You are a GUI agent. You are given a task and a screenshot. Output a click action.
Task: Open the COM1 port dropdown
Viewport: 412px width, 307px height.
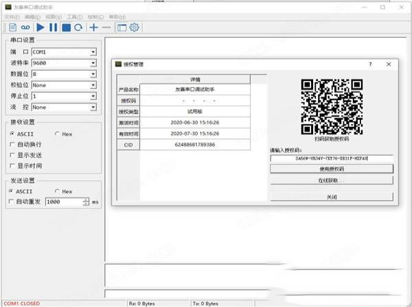coord(93,51)
